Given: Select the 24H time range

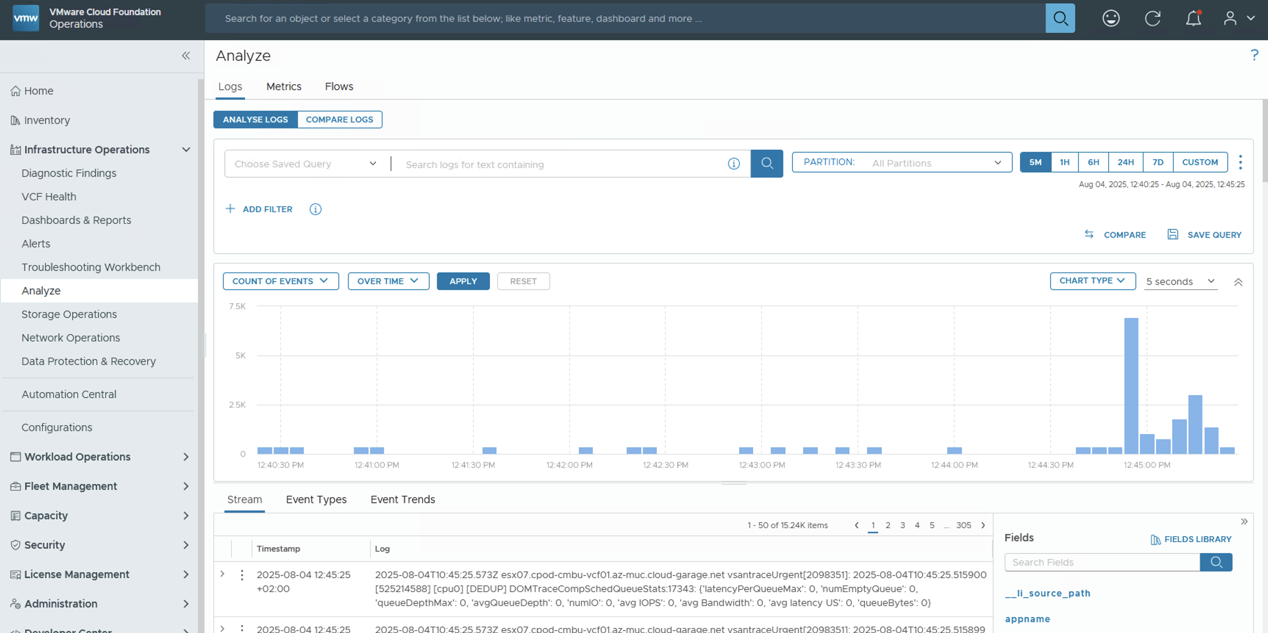Looking at the screenshot, I should point(1125,162).
